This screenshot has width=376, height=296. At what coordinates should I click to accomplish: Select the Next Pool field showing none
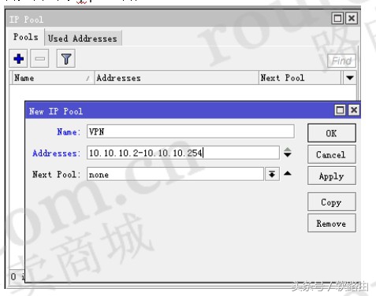(175, 174)
